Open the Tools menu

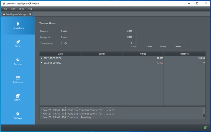[21, 9]
